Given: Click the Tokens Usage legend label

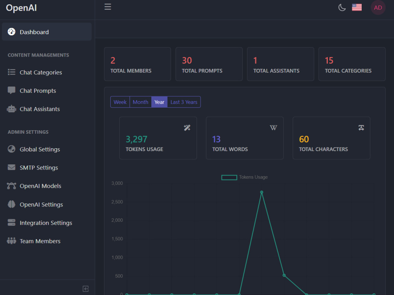Looking at the screenshot, I should coord(253,177).
